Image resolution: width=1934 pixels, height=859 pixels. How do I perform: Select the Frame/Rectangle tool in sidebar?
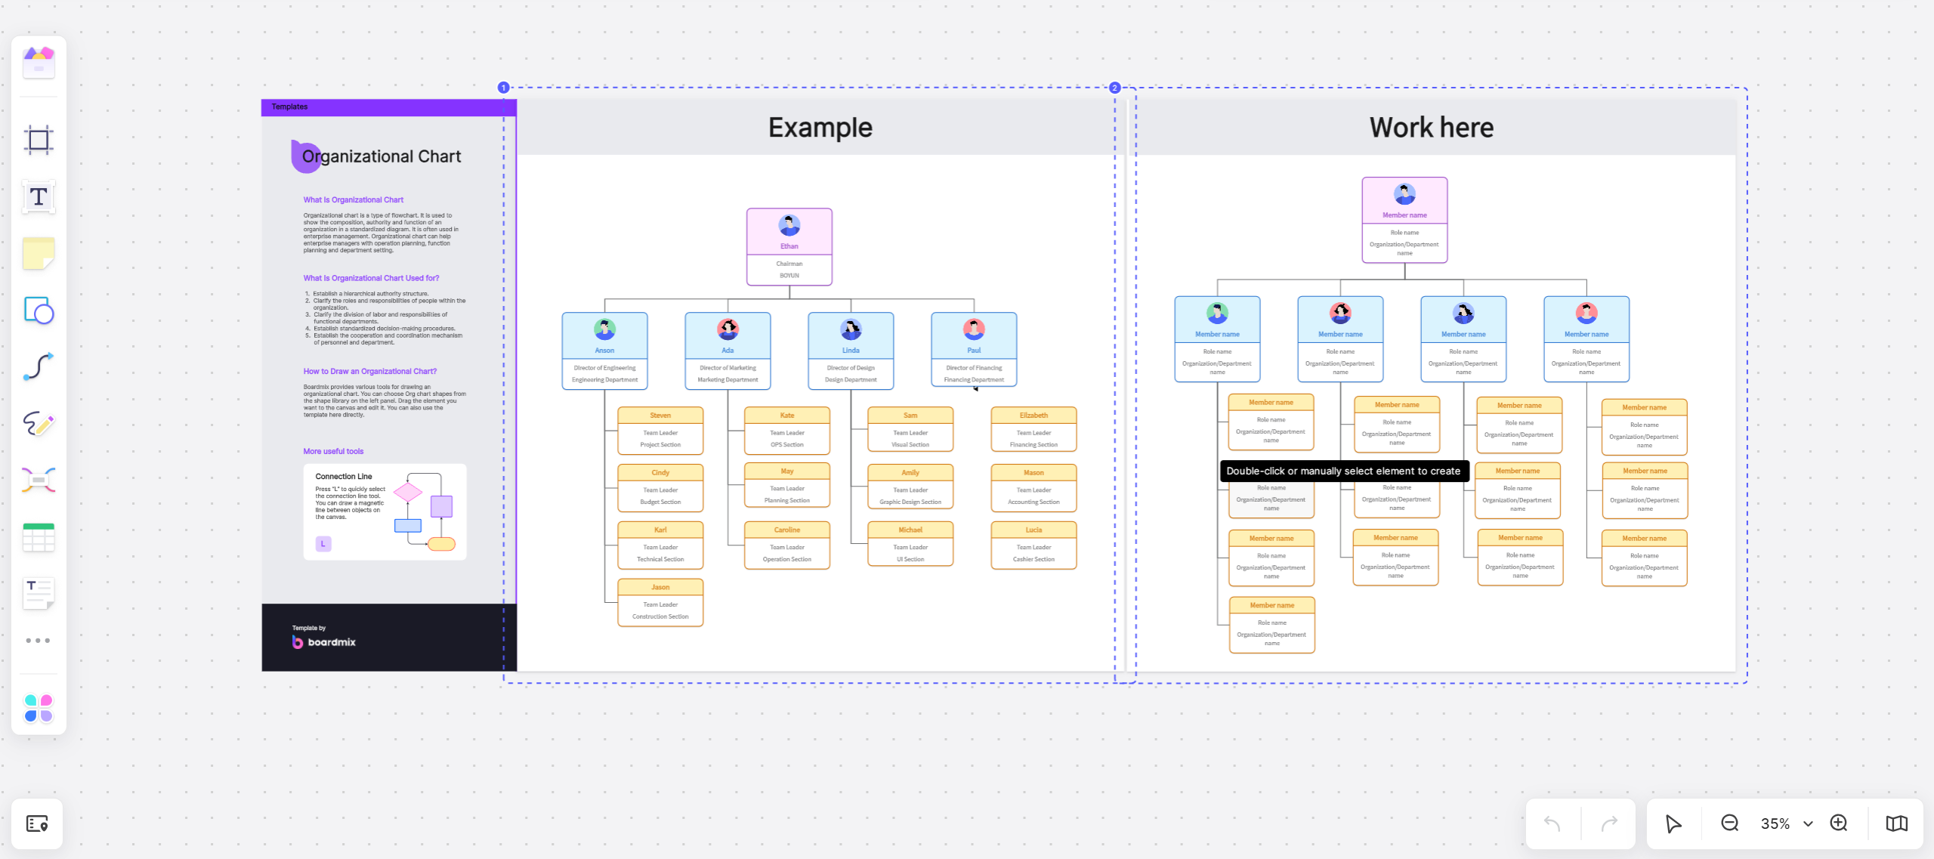coord(37,140)
